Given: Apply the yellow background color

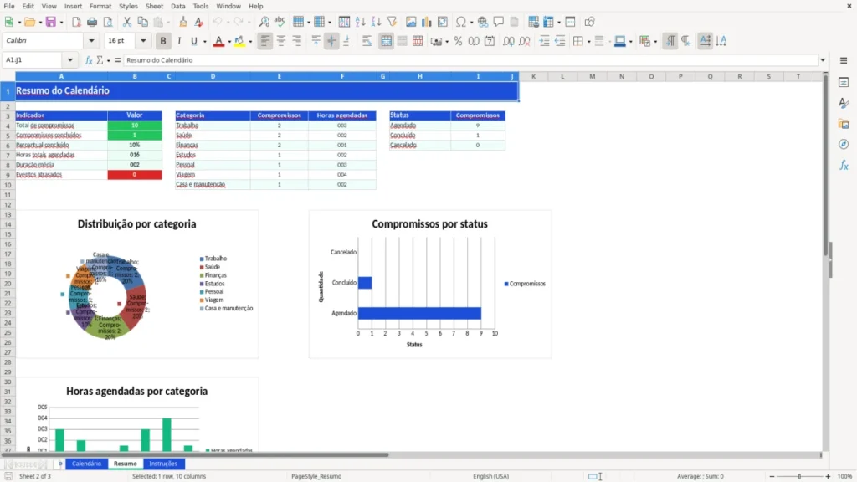Looking at the screenshot, I should (x=239, y=41).
